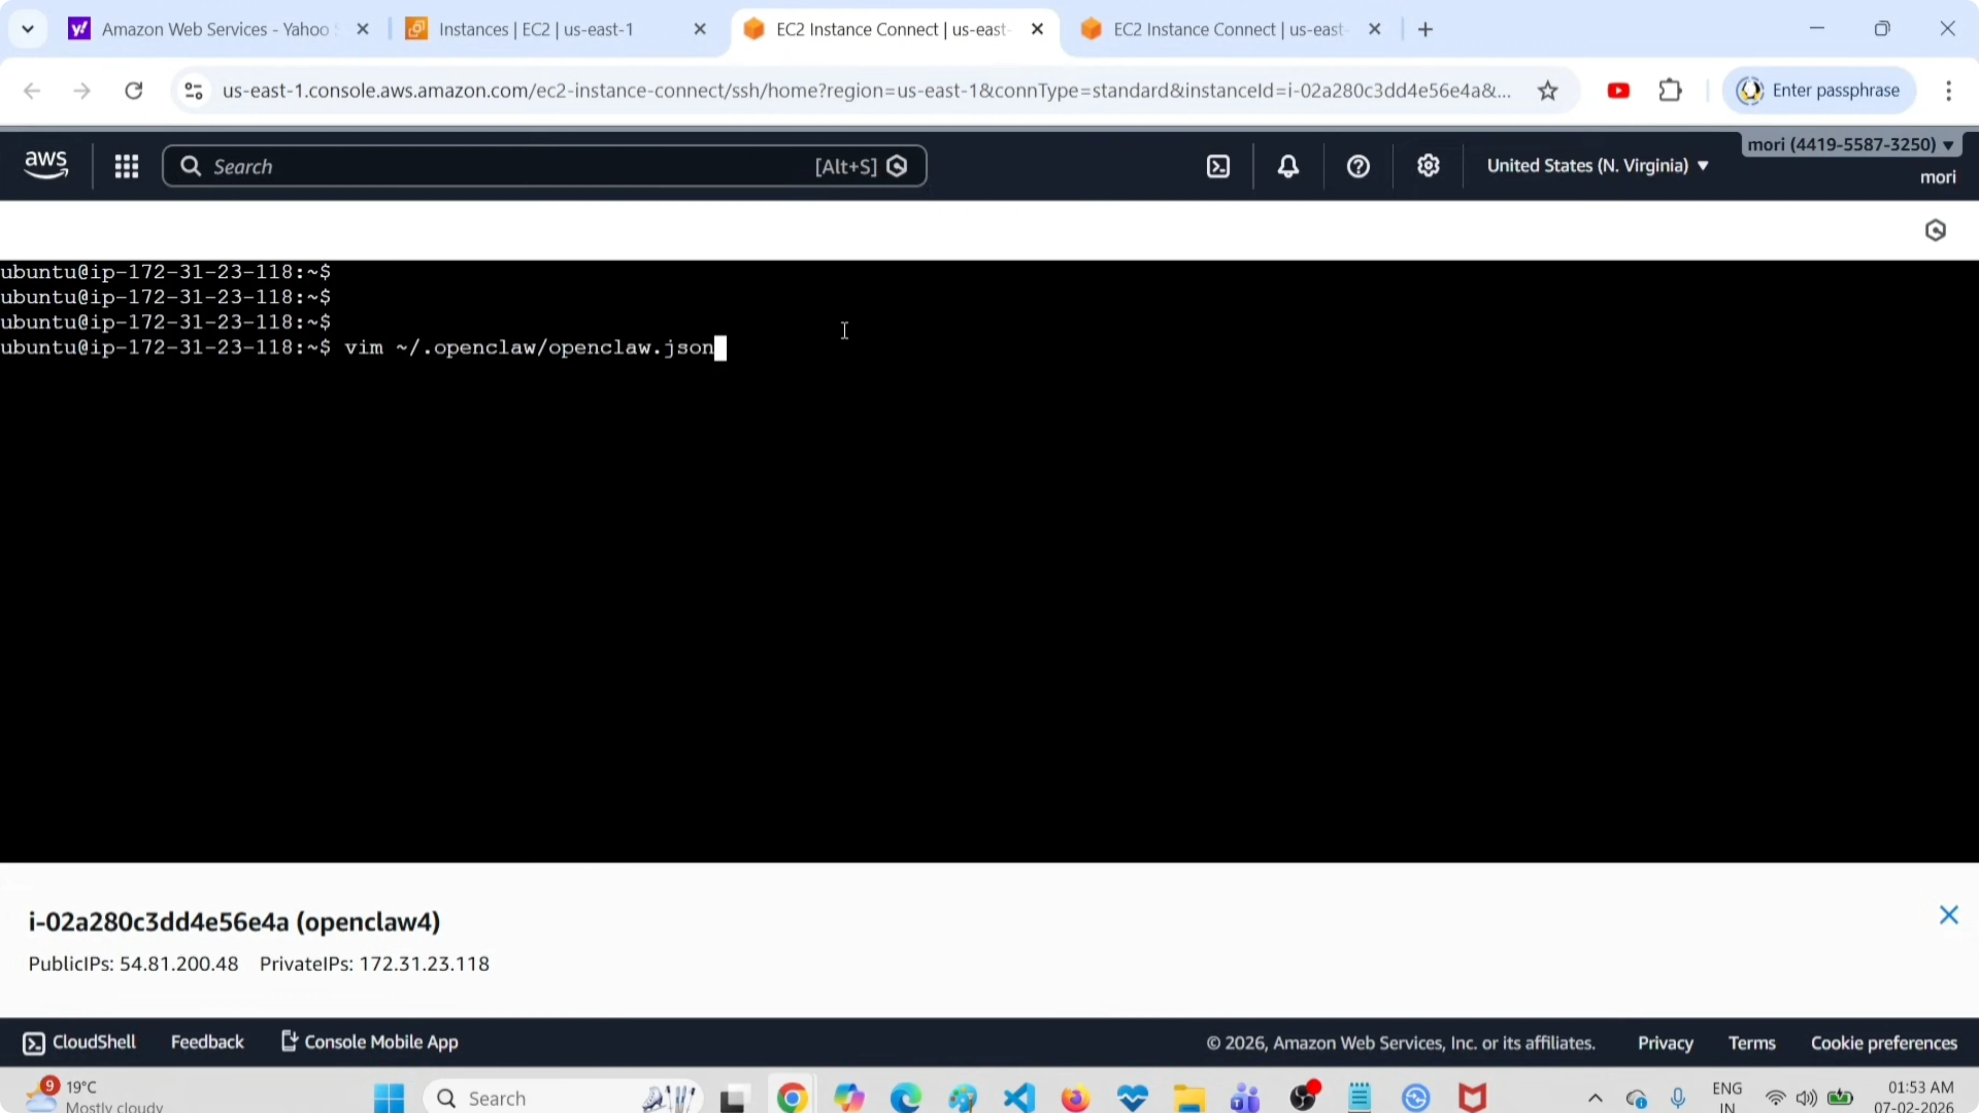Open AWS settings gear
The height and width of the screenshot is (1113, 1979).
point(1427,166)
